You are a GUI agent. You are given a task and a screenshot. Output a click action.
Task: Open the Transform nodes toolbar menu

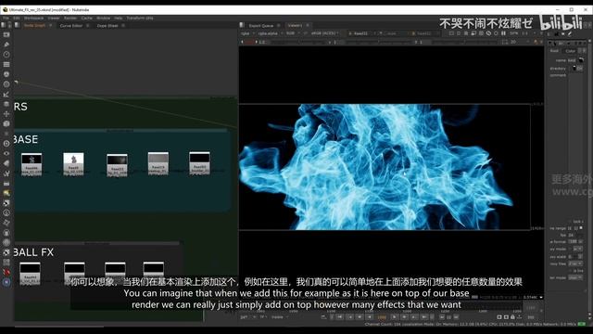[x=6, y=113]
